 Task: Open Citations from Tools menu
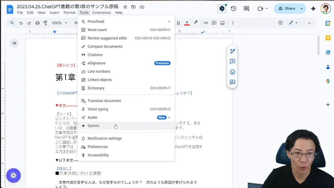(126, 55)
